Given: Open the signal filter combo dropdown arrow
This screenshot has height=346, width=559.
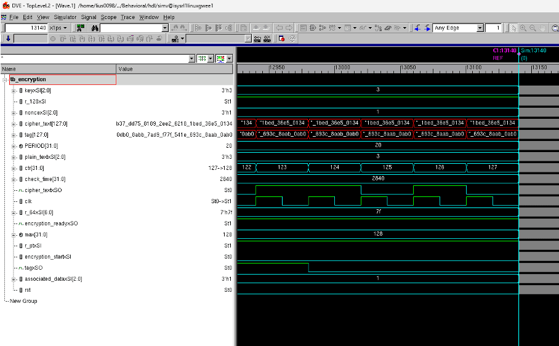Looking at the screenshot, I should click(x=192, y=58).
